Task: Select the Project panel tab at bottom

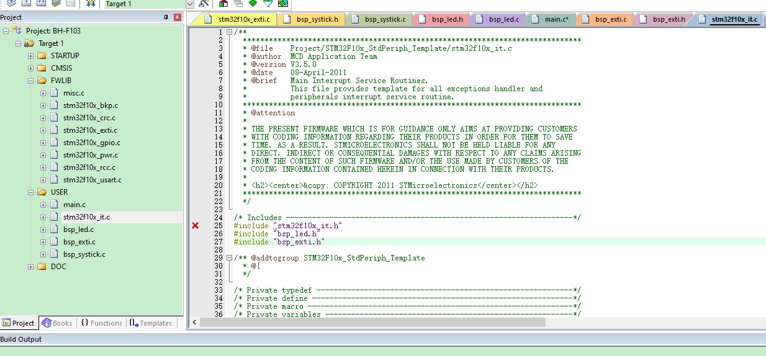Action: pos(19,323)
